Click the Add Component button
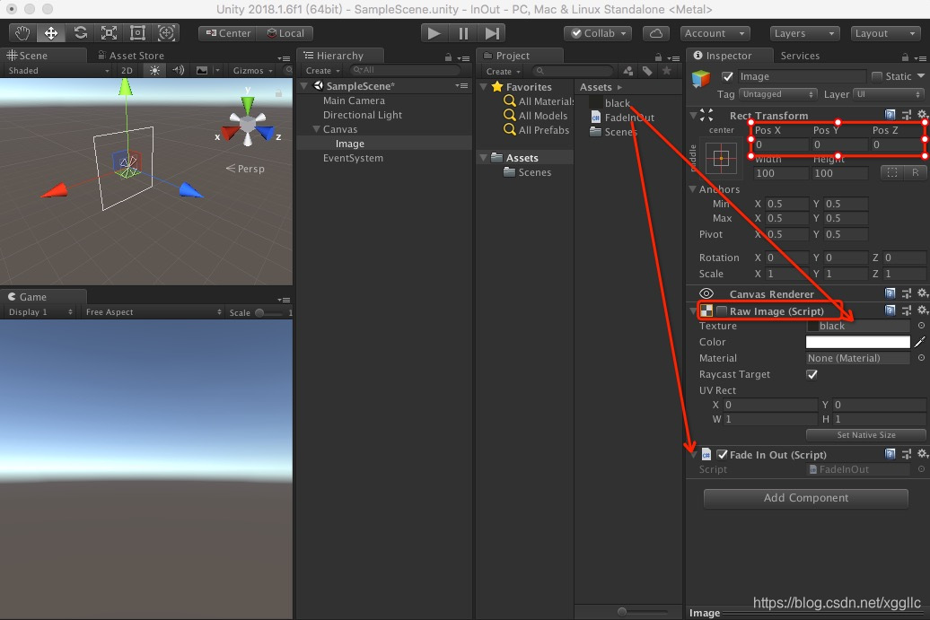The width and height of the screenshot is (930, 620). click(805, 498)
